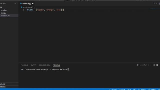Select language mode Python in status bar
Image resolution: width=160 pixels, height=90 pixels.
click(x=143, y=89)
